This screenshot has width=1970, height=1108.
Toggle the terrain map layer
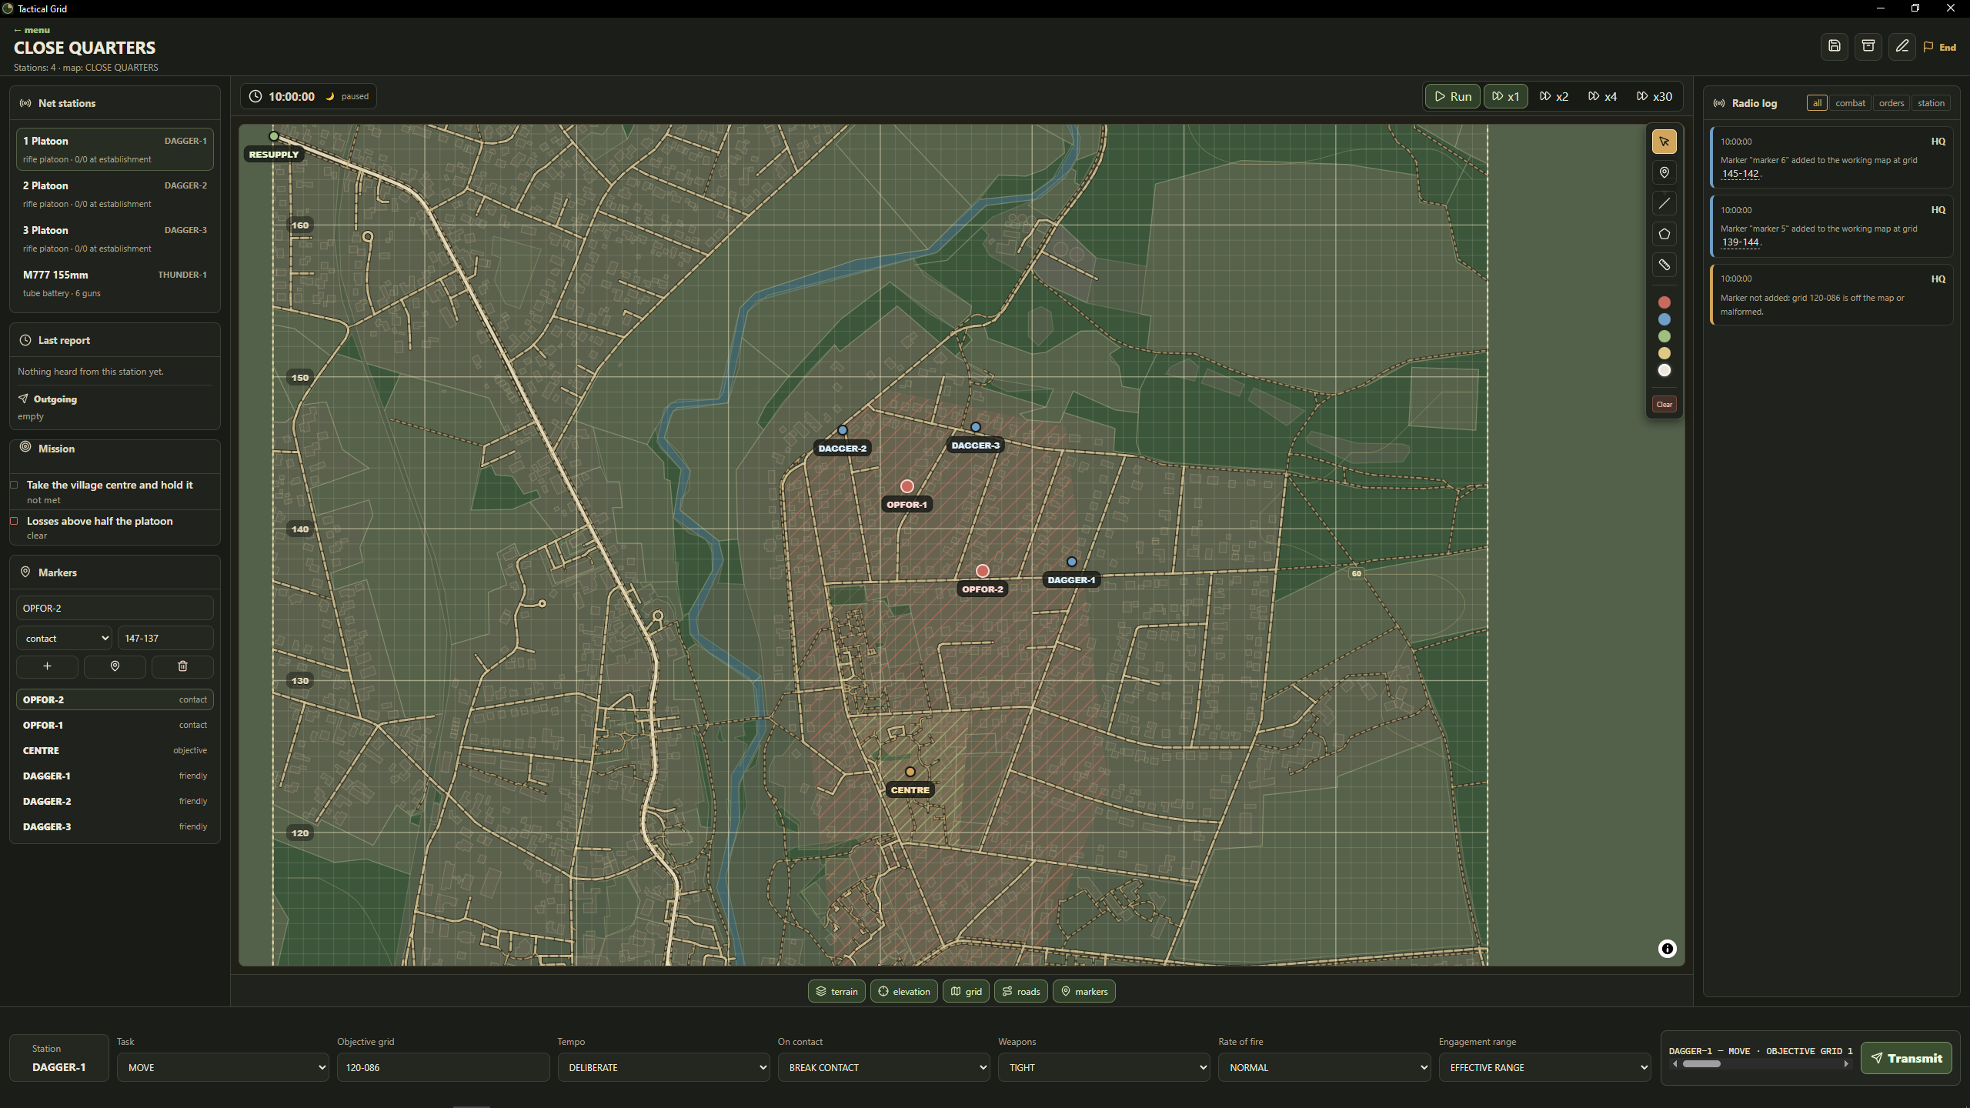coord(836,991)
